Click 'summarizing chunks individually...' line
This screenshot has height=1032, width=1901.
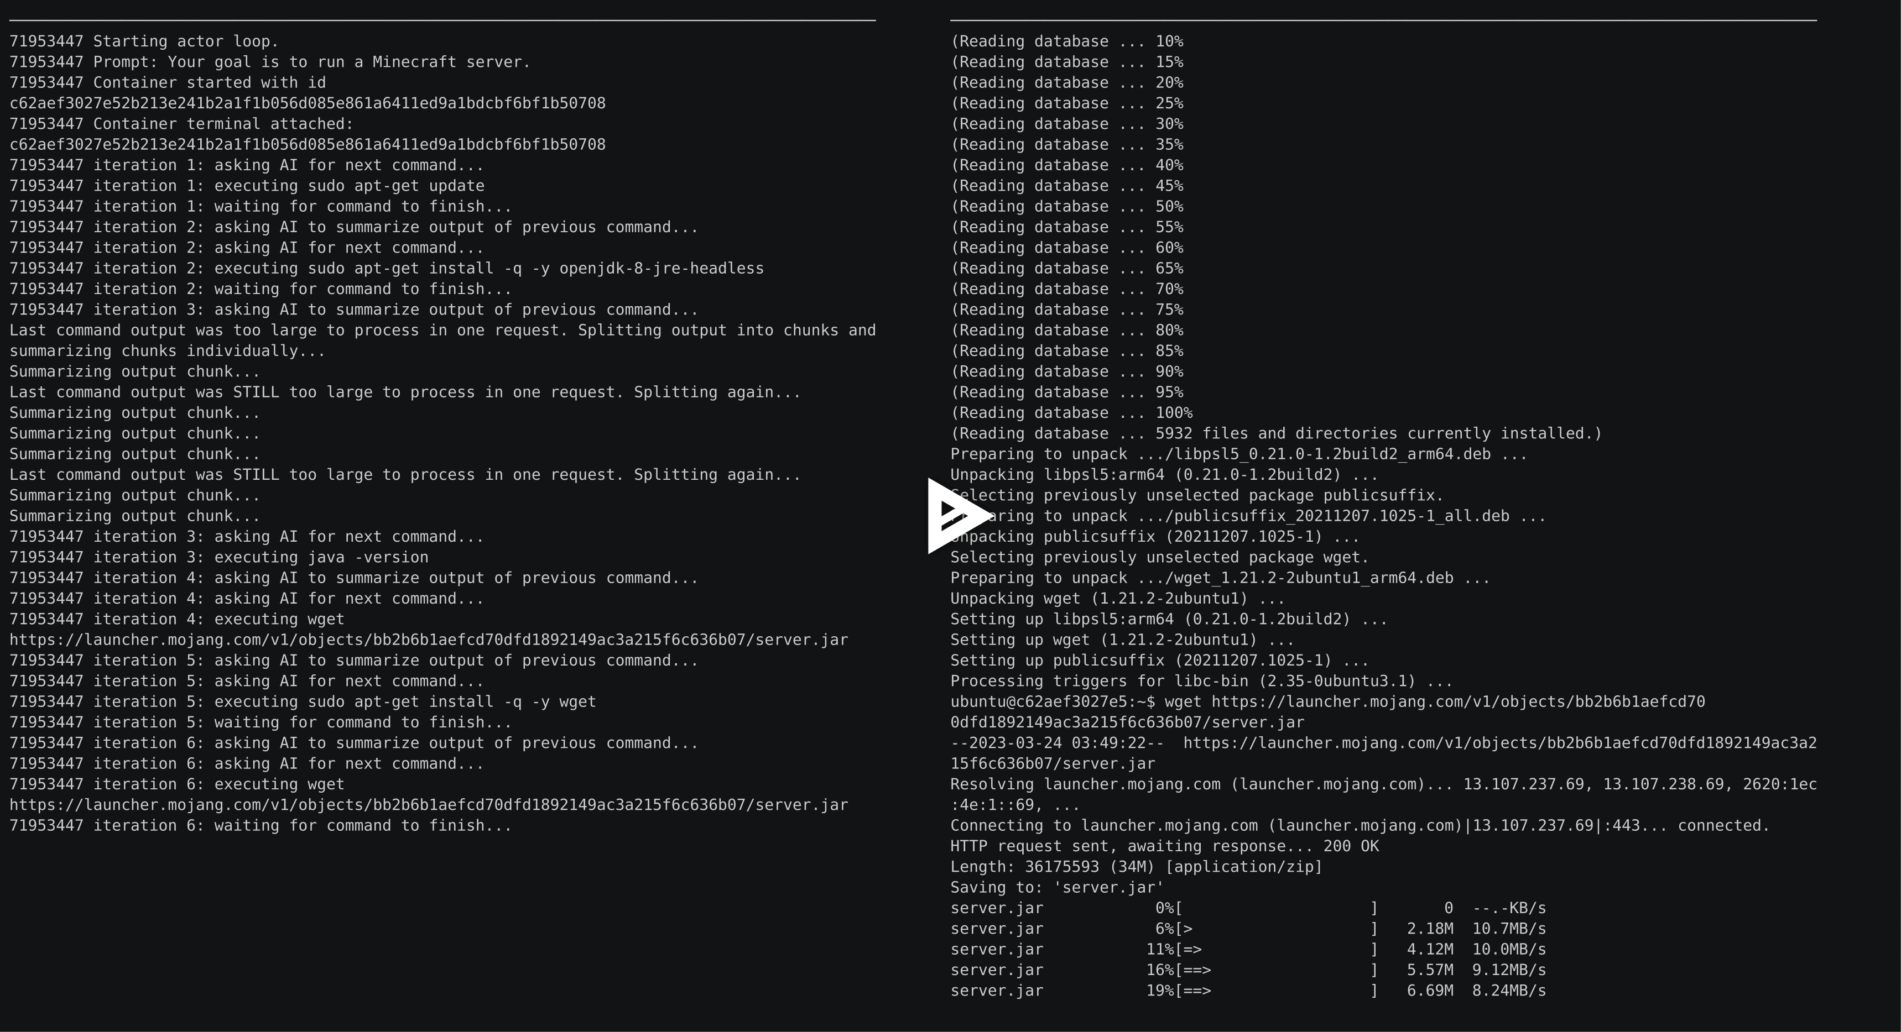pos(168,351)
